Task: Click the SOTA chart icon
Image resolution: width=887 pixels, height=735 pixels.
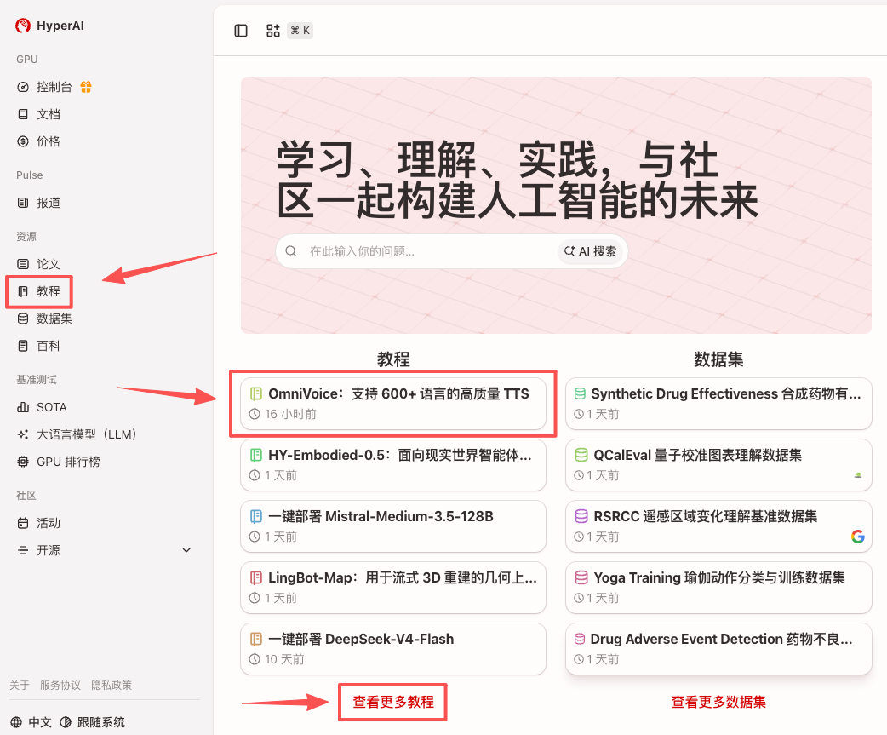Action: click(x=23, y=407)
